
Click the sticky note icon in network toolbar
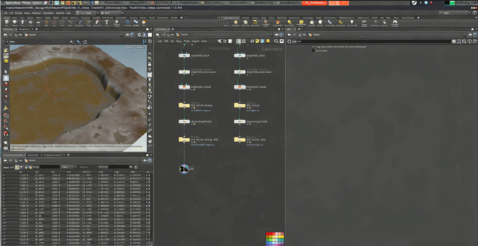point(257,41)
